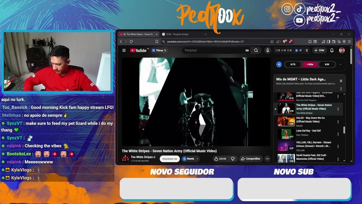
Task: Open the Leo AI sparkle icon
Action: point(339,41)
